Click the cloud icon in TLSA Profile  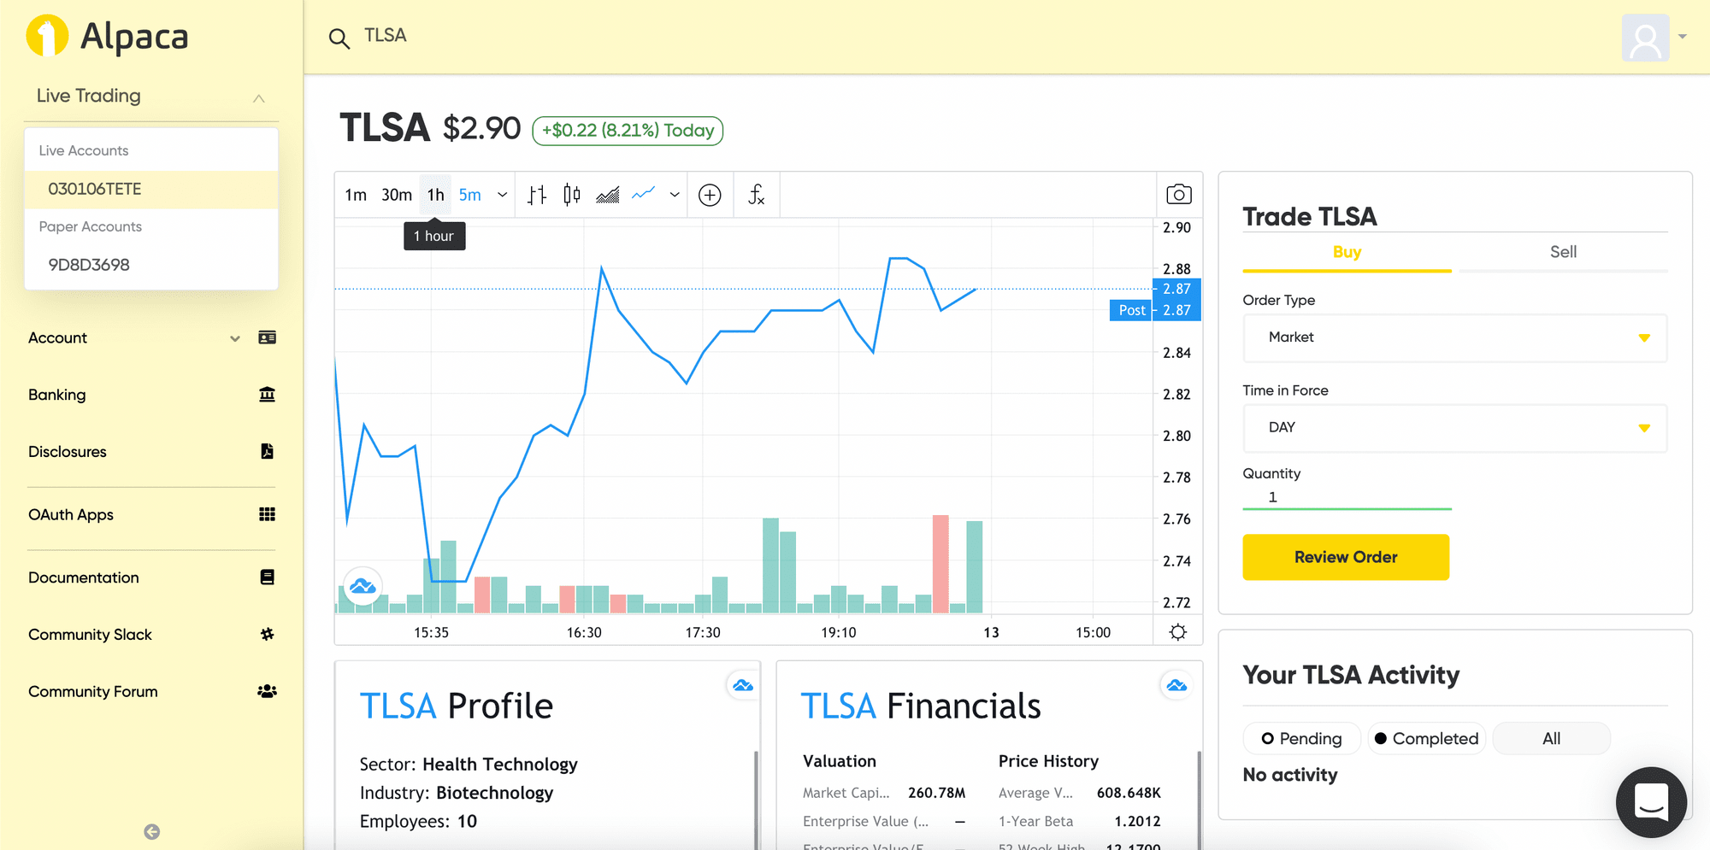(743, 685)
